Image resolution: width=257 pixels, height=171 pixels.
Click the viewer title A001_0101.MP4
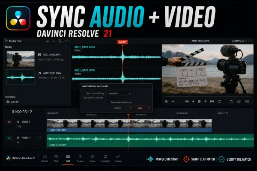click(200, 41)
